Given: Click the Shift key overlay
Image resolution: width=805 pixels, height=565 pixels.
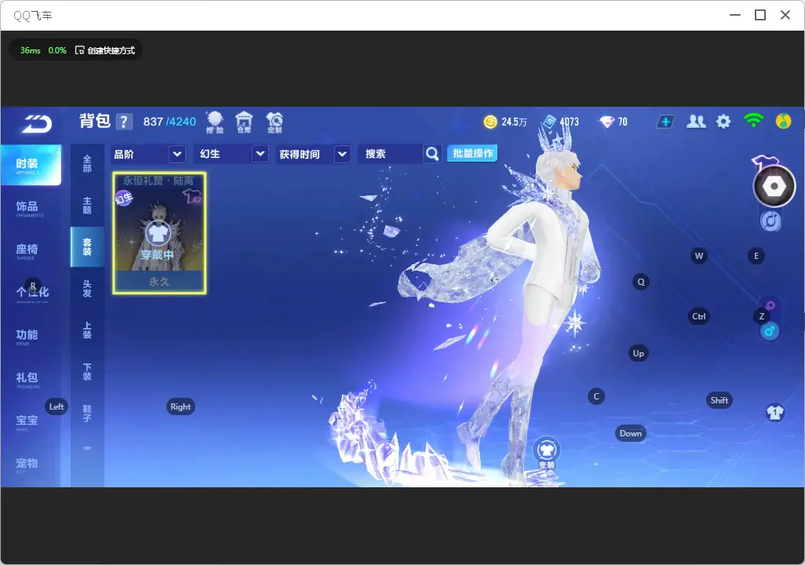Looking at the screenshot, I should (x=719, y=400).
